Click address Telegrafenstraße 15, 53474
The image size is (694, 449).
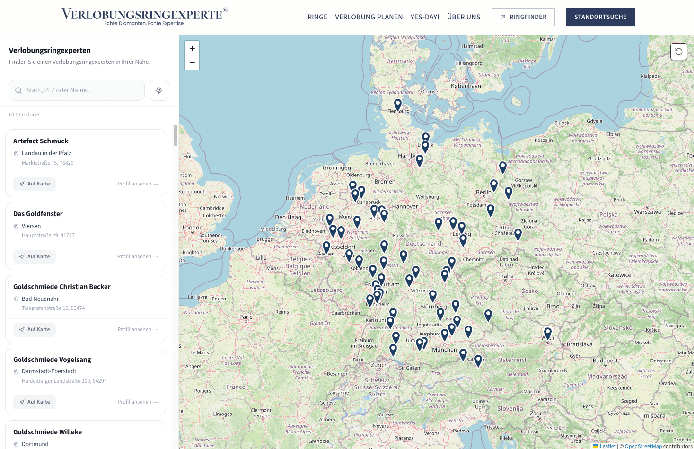click(x=53, y=308)
